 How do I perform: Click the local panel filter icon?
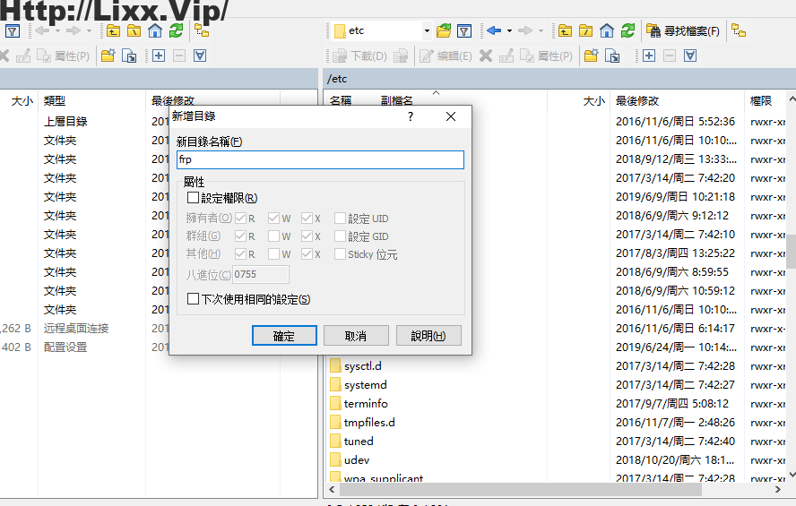click(x=13, y=31)
